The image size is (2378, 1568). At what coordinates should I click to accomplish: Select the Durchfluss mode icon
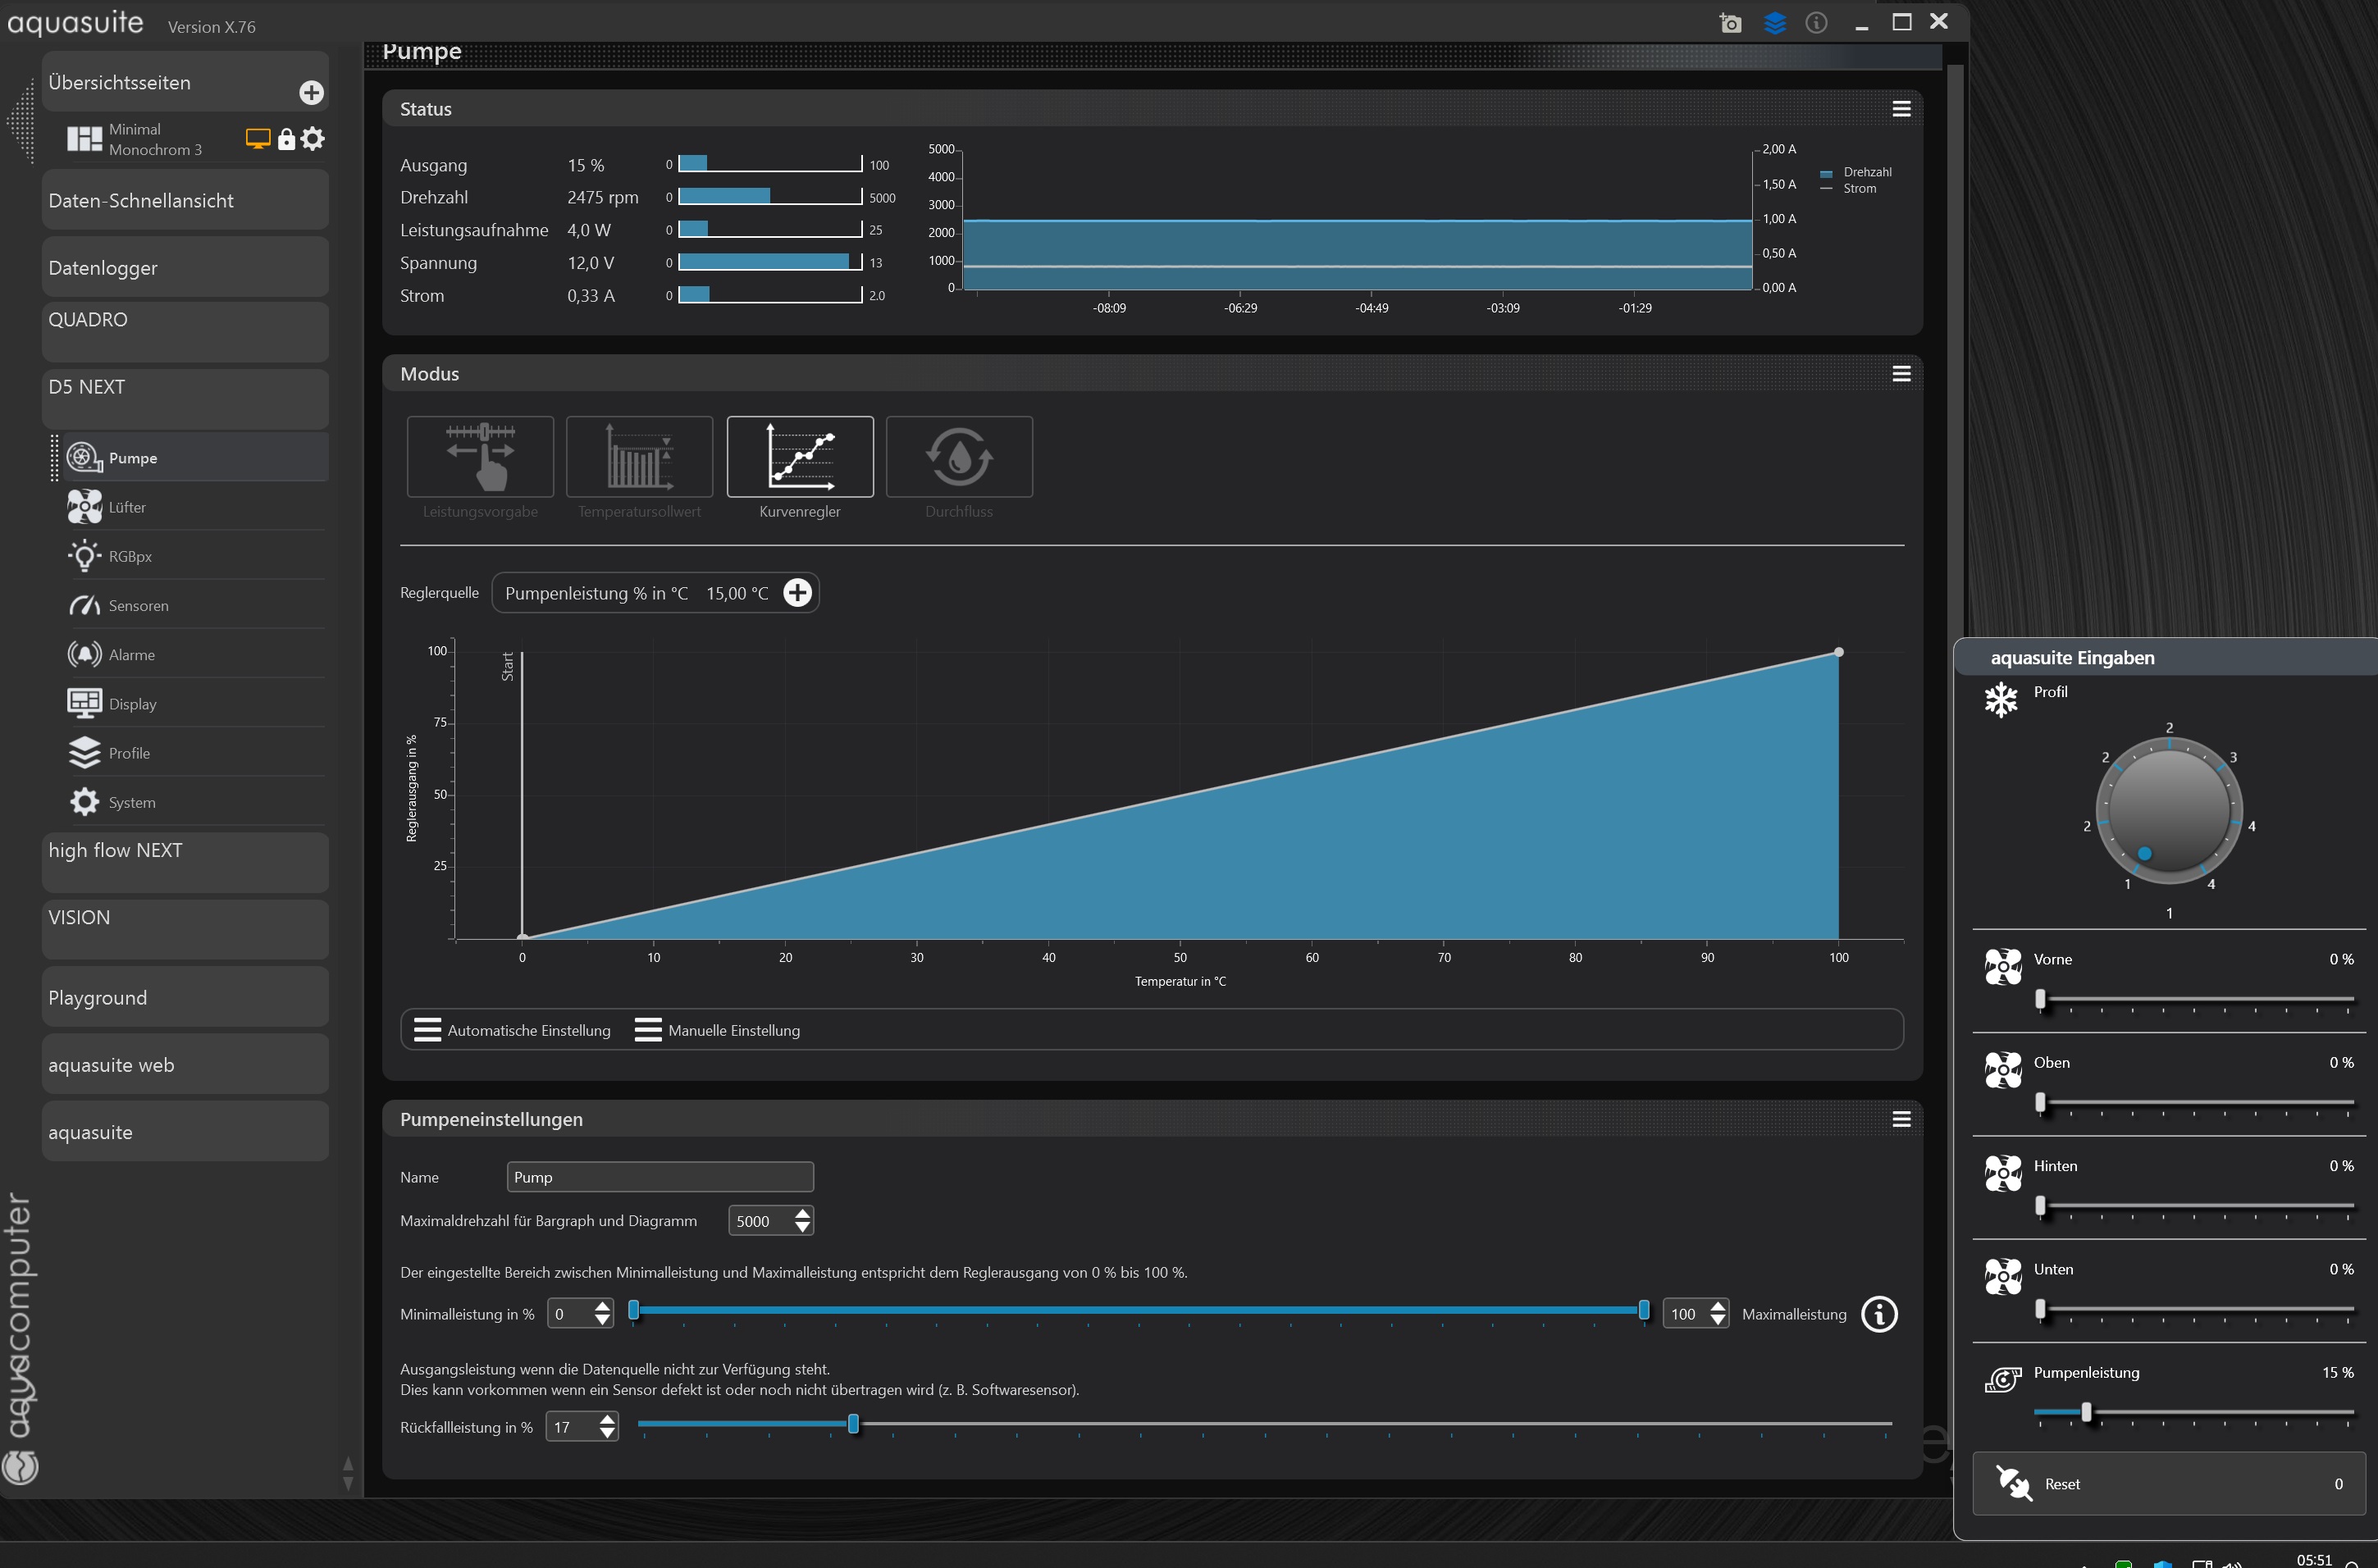pyautogui.click(x=958, y=457)
